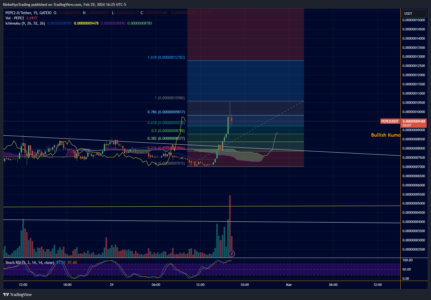
Task: Click the PEPE2USDT red price tag
Action: coord(390,121)
